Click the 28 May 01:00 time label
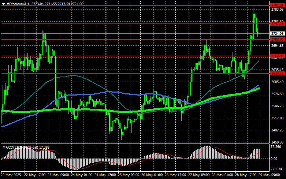 click(222, 175)
